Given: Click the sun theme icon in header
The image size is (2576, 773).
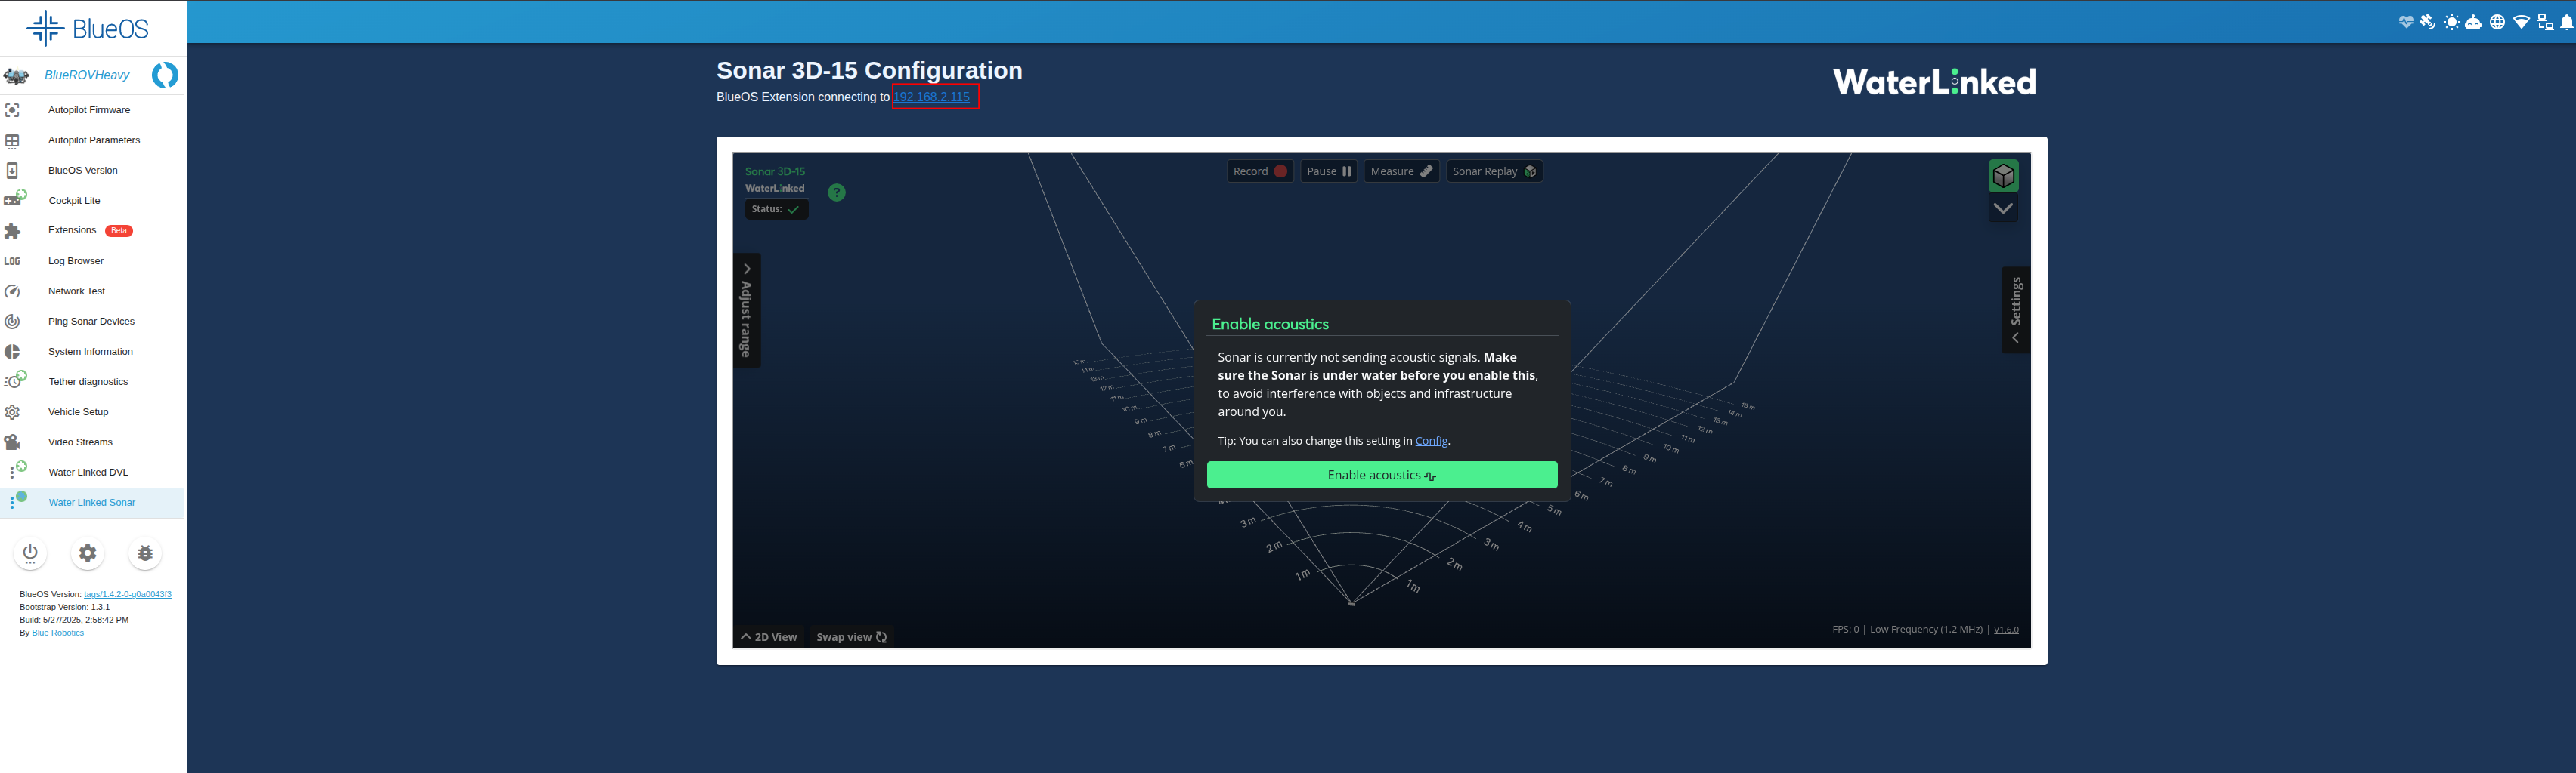Looking at the screenshot, I should (x=2451, y=22).
